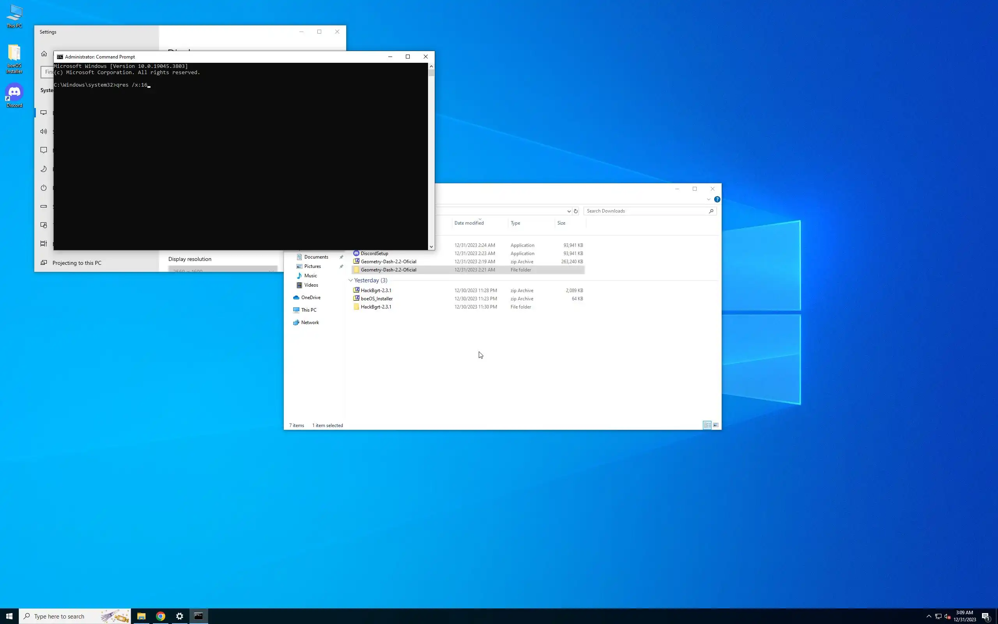
Task: Click the Search Downloads field
Action: (646, 211)
